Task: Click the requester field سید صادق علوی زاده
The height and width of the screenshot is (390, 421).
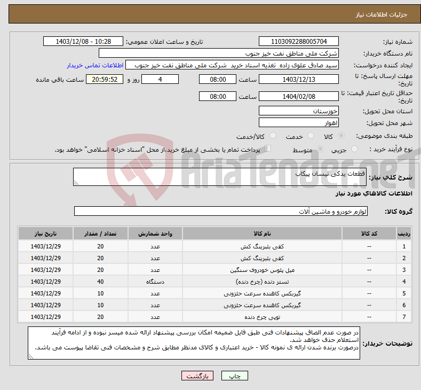Action: (232, 65)
